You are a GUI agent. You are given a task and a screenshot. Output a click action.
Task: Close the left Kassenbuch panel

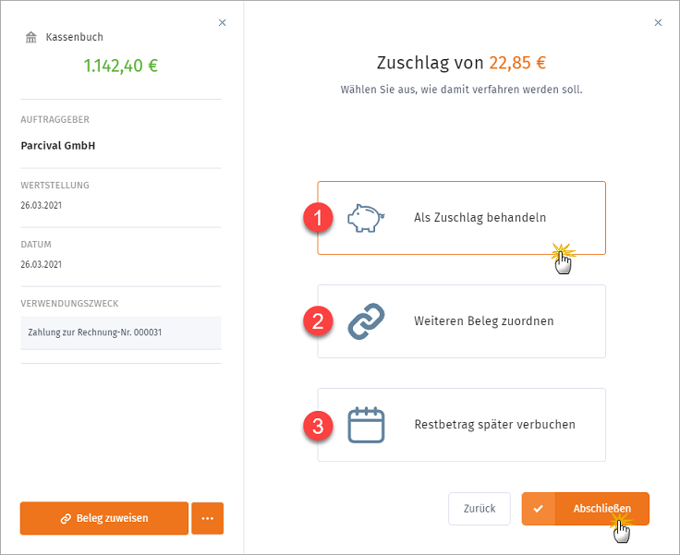[222, 22]
